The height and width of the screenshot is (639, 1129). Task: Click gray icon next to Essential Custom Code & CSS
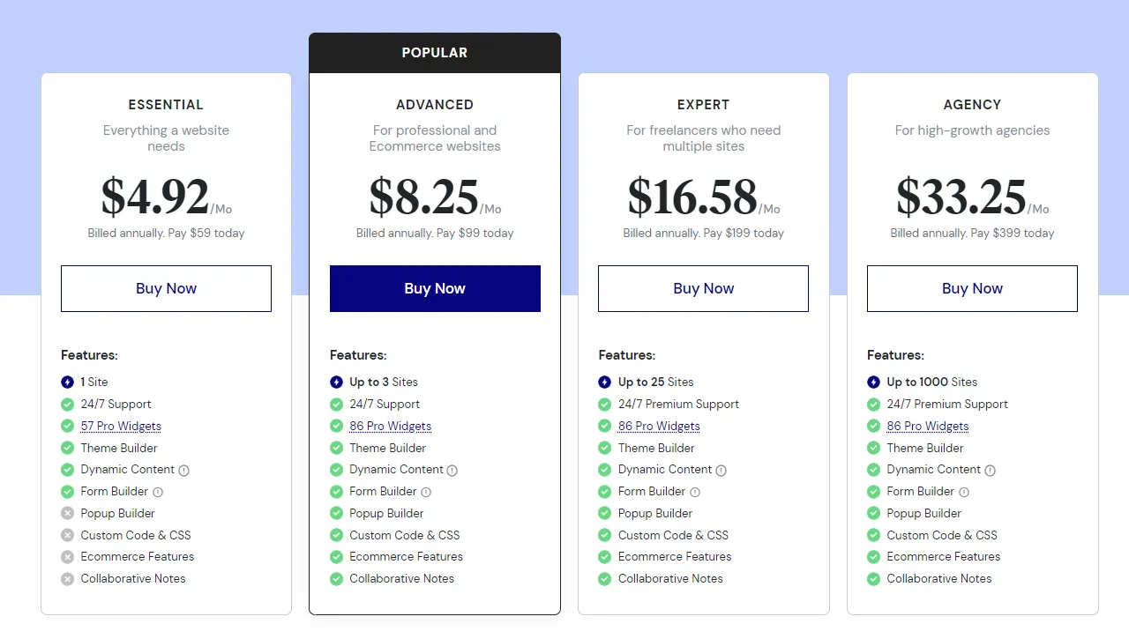click(67, 535)
